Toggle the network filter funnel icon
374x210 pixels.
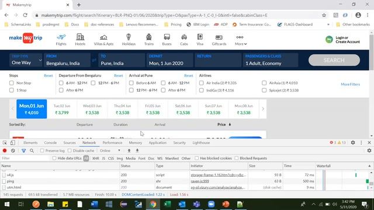pos(23,150)
